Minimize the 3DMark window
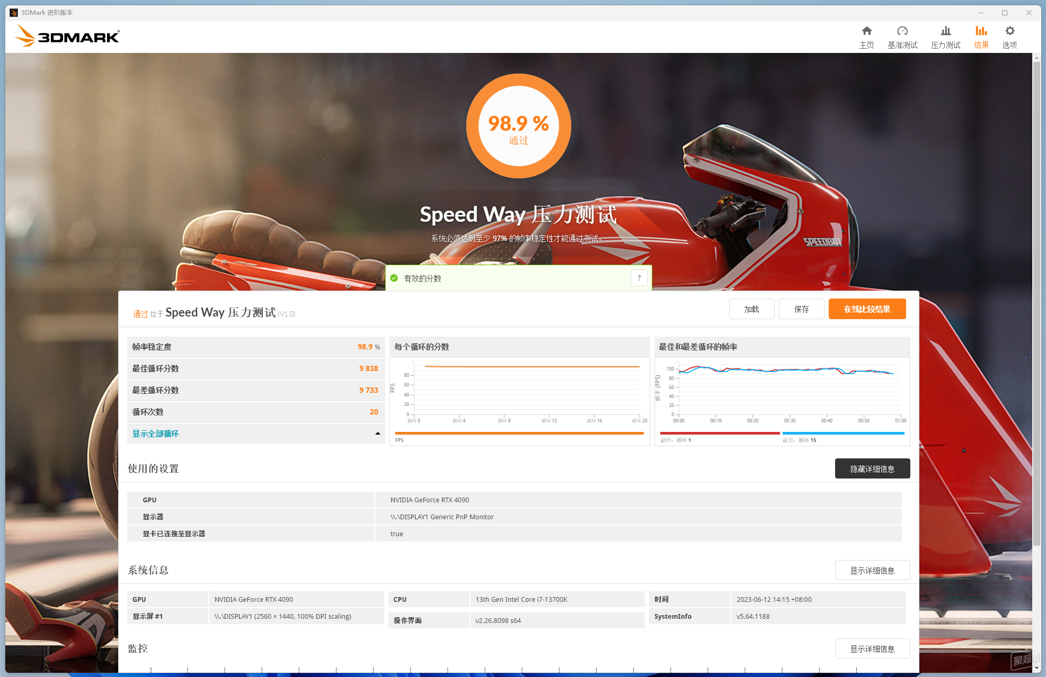The height and width of the screenshot is (677, 1046). (980, 13)
